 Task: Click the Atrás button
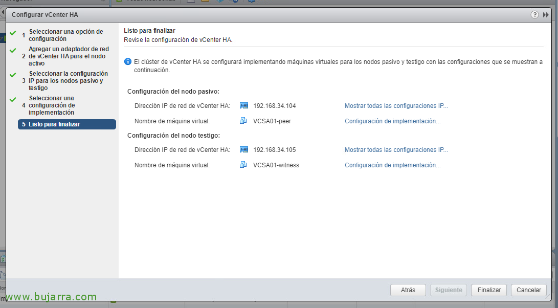pyautogui.click(x=408, y=290)
